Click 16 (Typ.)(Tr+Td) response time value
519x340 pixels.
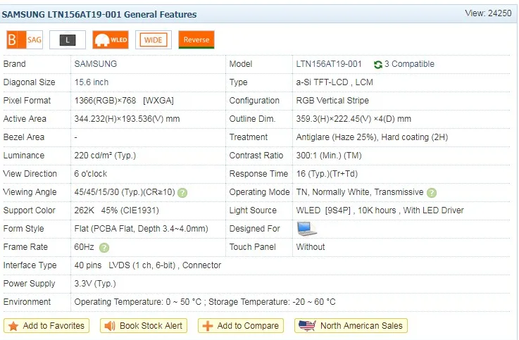[x=327, y=174]
